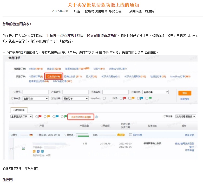Open the 订单来源 dropdown showing 全部平台
The height and width of the screenshot is (184, 203).
[36, 99]
